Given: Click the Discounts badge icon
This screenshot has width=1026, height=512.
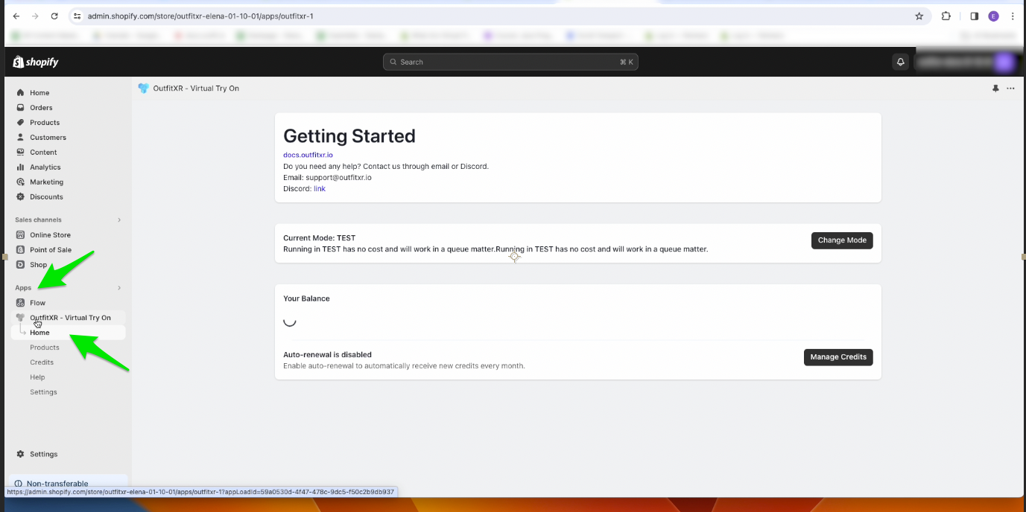Looking at the screenshot, I should pyautogui.click(x=20, y=197).
